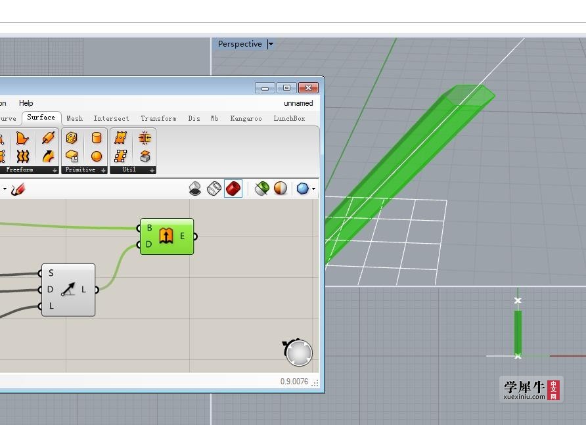586x425 pixels.
Task: Switch to the Wb tab
Action: (x=214, y=118)
